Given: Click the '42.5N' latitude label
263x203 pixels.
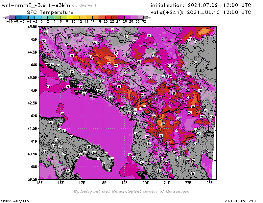Looking at the screenshot, I should click(32, 103).
